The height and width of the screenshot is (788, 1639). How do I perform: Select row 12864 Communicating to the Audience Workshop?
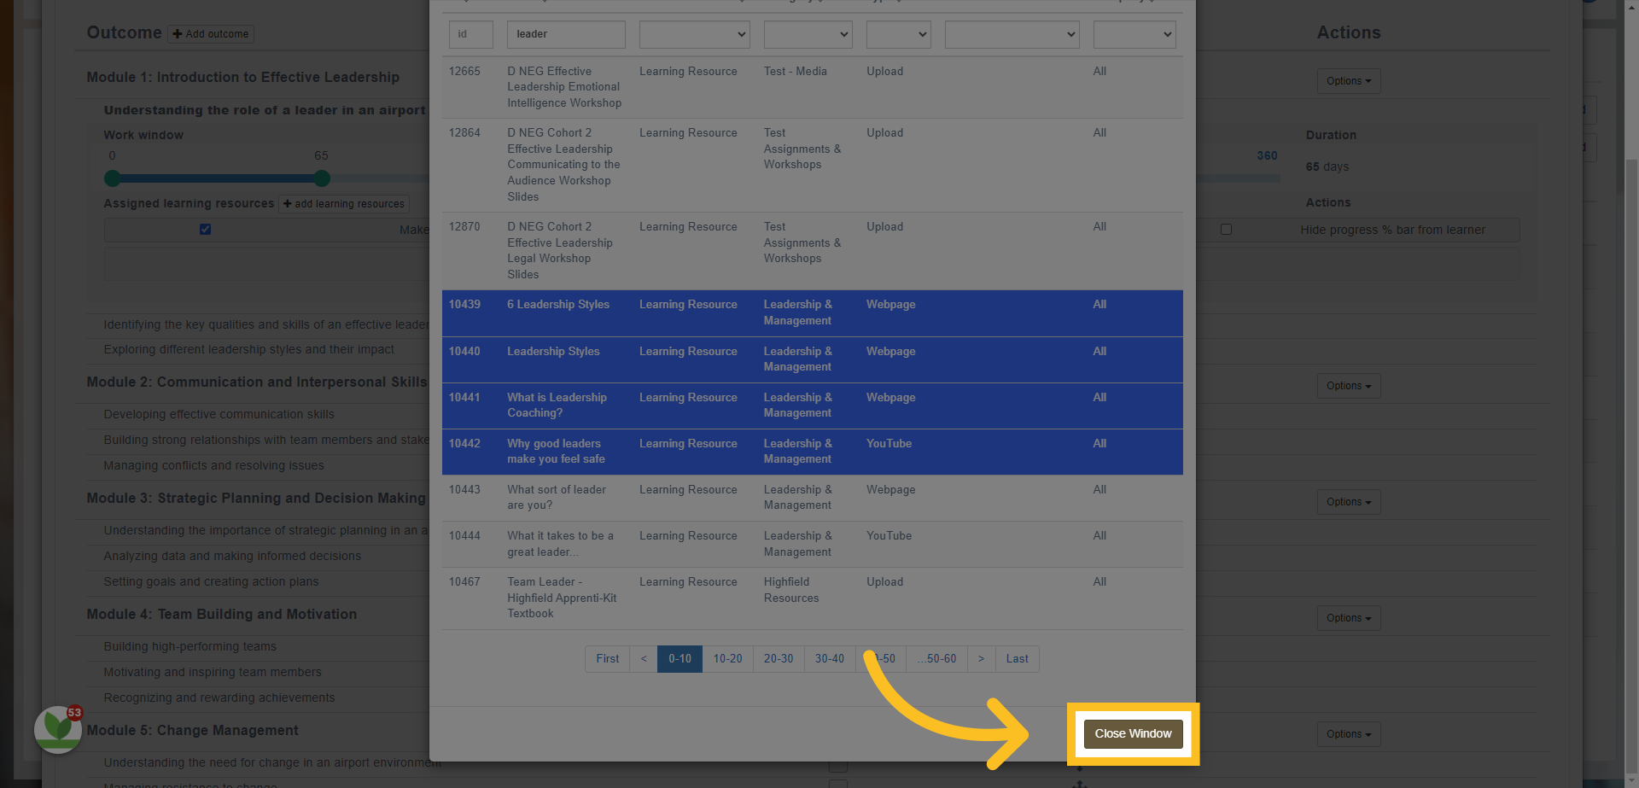813,165
